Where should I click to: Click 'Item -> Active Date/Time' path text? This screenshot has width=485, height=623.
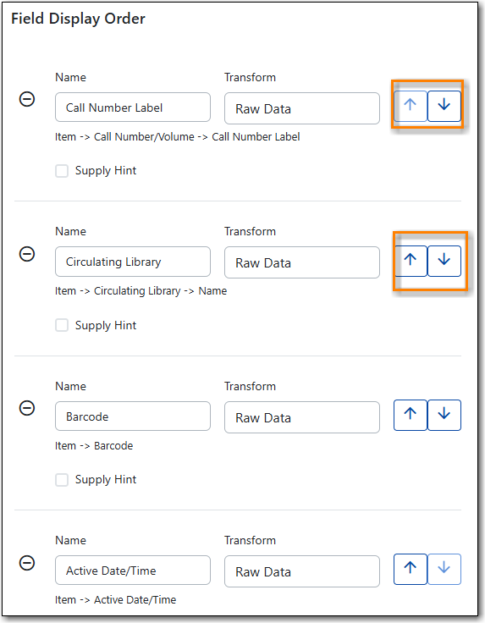coord(116,600)
